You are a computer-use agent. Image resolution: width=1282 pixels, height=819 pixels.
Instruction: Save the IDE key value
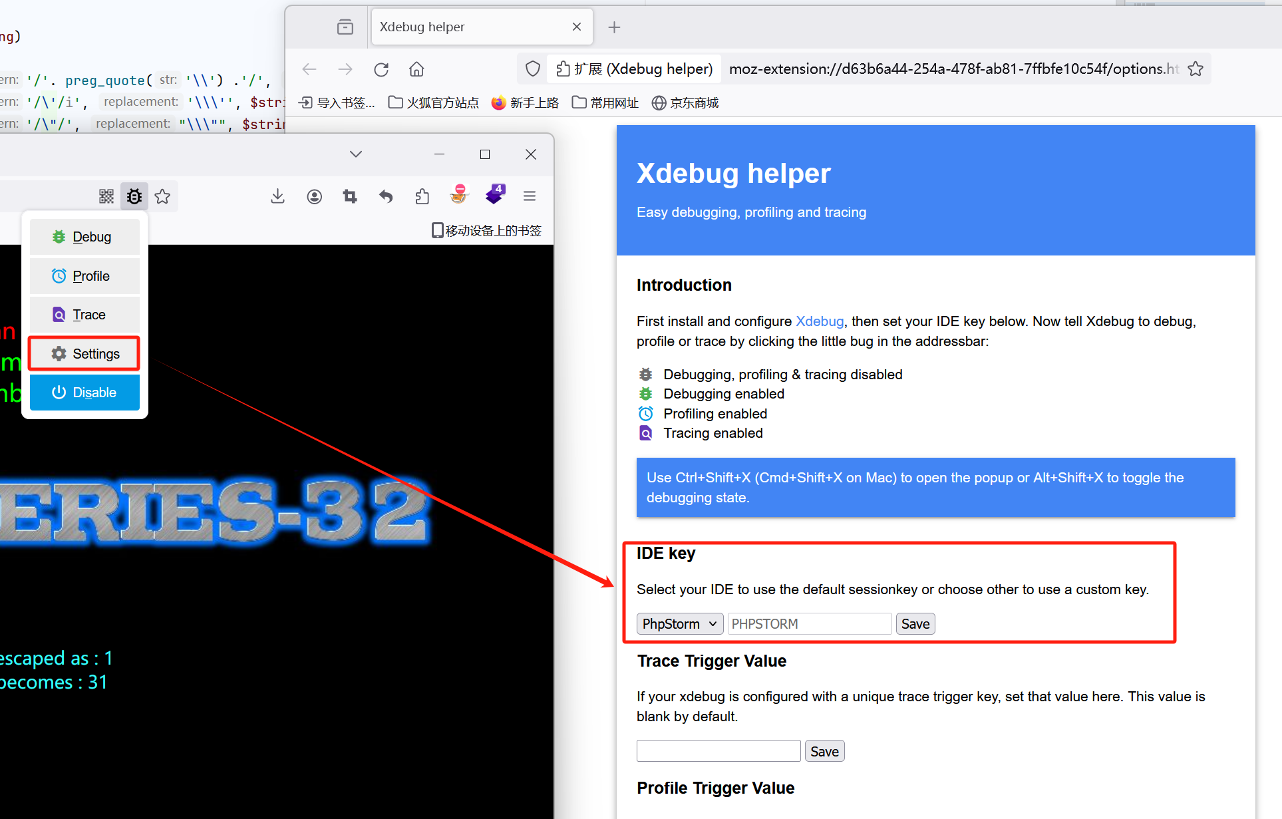pos(915,624)
